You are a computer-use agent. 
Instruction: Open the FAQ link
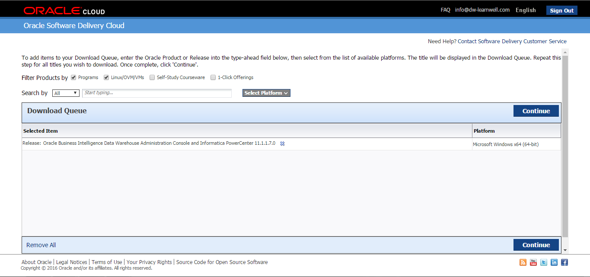point(446,10)
